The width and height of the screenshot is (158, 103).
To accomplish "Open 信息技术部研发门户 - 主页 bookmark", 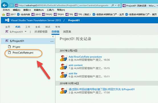I will pos(108,15).
